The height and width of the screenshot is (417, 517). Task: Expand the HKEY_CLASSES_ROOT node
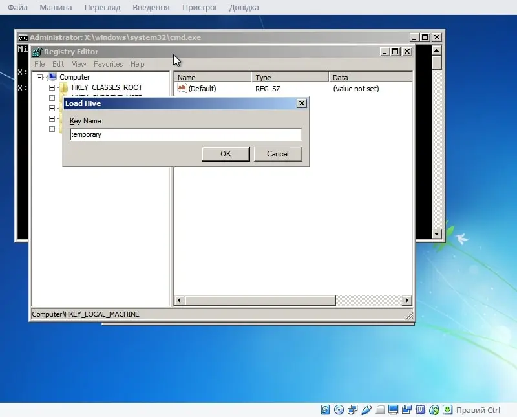pos(52,87)
